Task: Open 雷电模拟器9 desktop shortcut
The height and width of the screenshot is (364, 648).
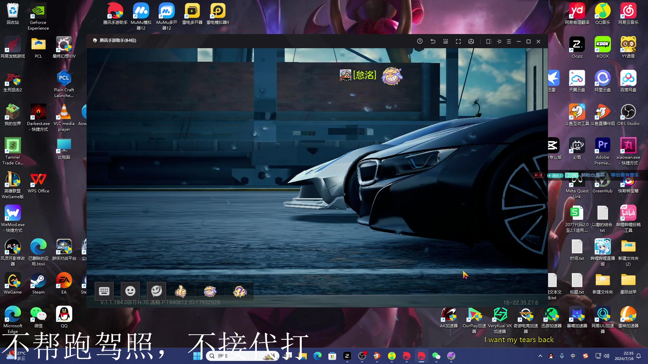Action: 218,14
